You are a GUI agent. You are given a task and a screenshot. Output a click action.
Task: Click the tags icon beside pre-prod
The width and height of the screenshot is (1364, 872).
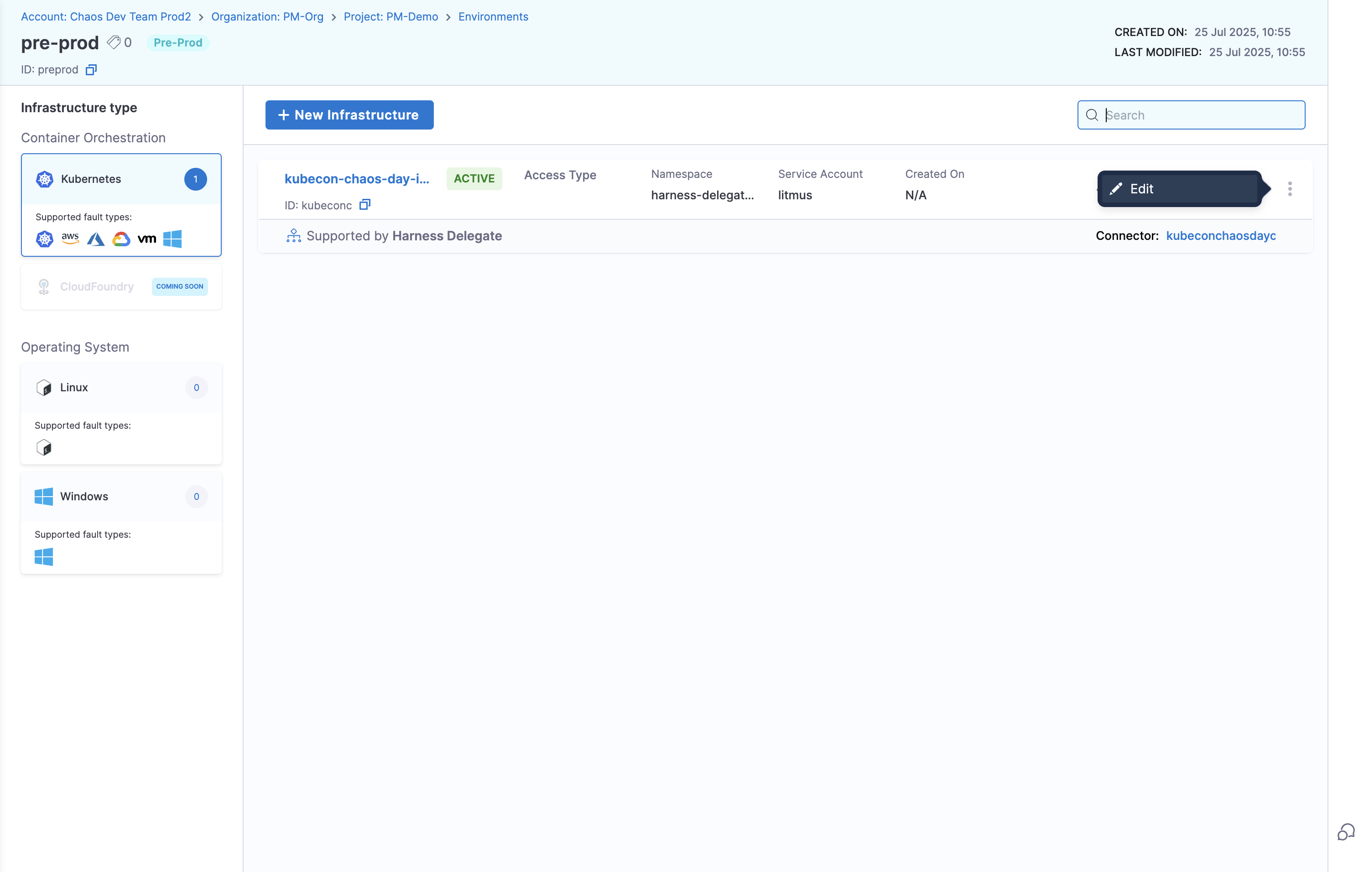(114, 42)
